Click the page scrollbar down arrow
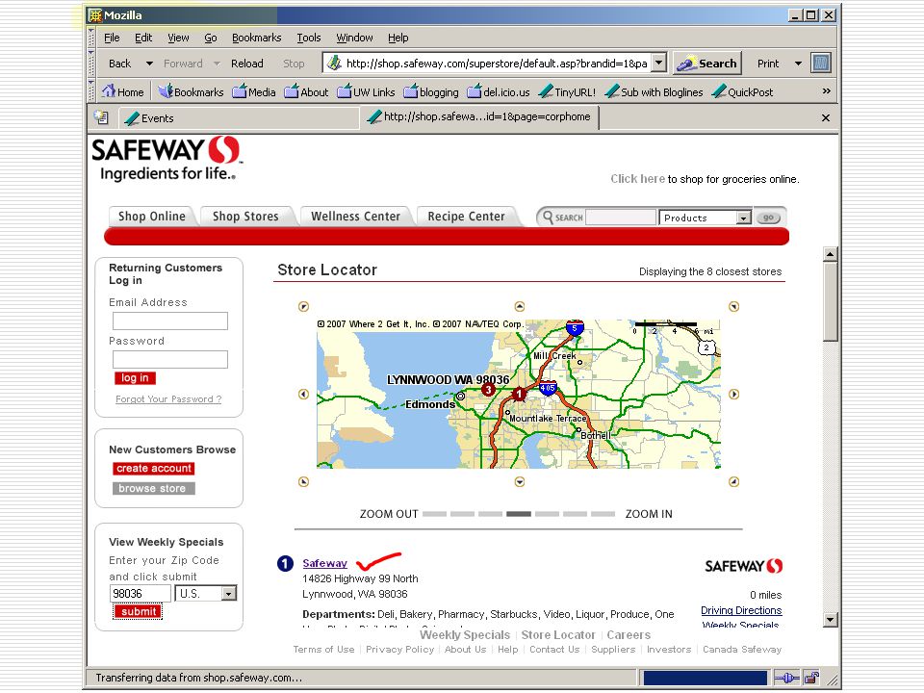 830,619
